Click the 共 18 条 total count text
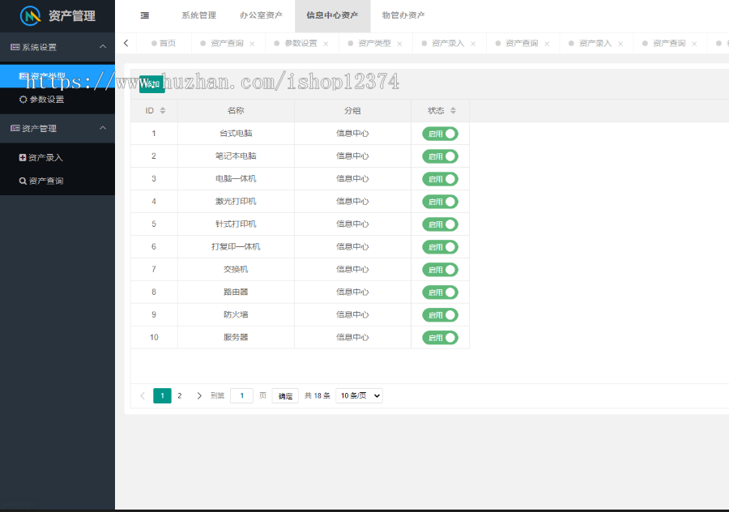 point(317,395)
